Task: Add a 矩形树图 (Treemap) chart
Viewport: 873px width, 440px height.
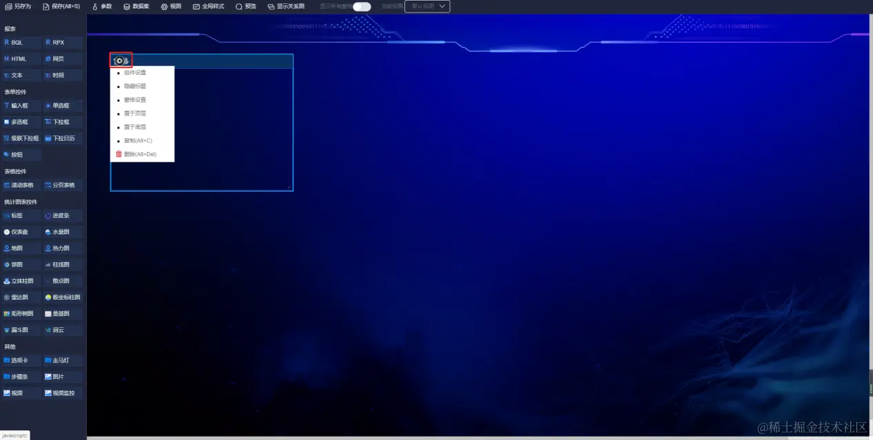Action: coord(21,313)
